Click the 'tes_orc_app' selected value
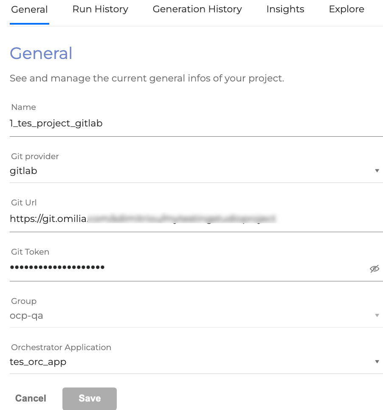This screenshot has width=383, height=410. click(38, 362)
